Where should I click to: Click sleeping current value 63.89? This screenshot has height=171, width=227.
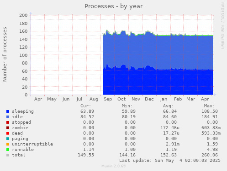[87, 111]
